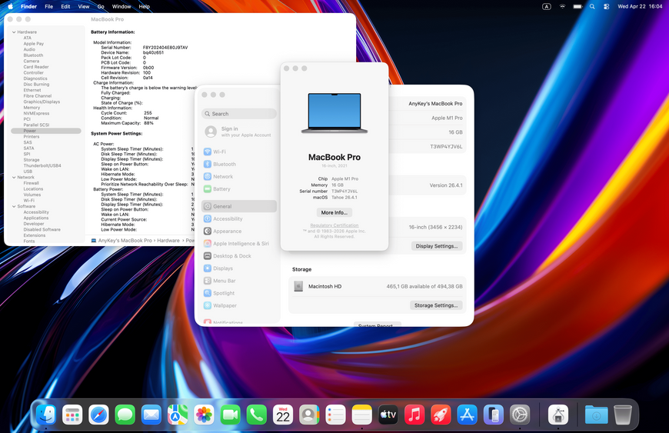
Task: Select Graphics/Displays in the System Information sidebar
Action: (42, 102)
